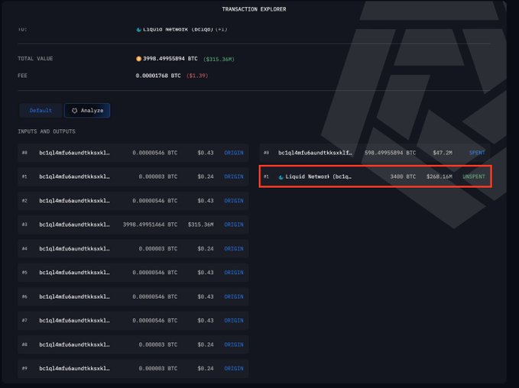Open the address of input row #2
Image resolution: width=519 pixels, height=388 pixels.
pyautogui.click(x=74, y=201)
